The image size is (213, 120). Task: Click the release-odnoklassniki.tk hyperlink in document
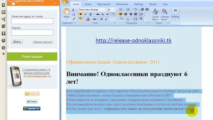pyautogui.click(x=133, y=40)
